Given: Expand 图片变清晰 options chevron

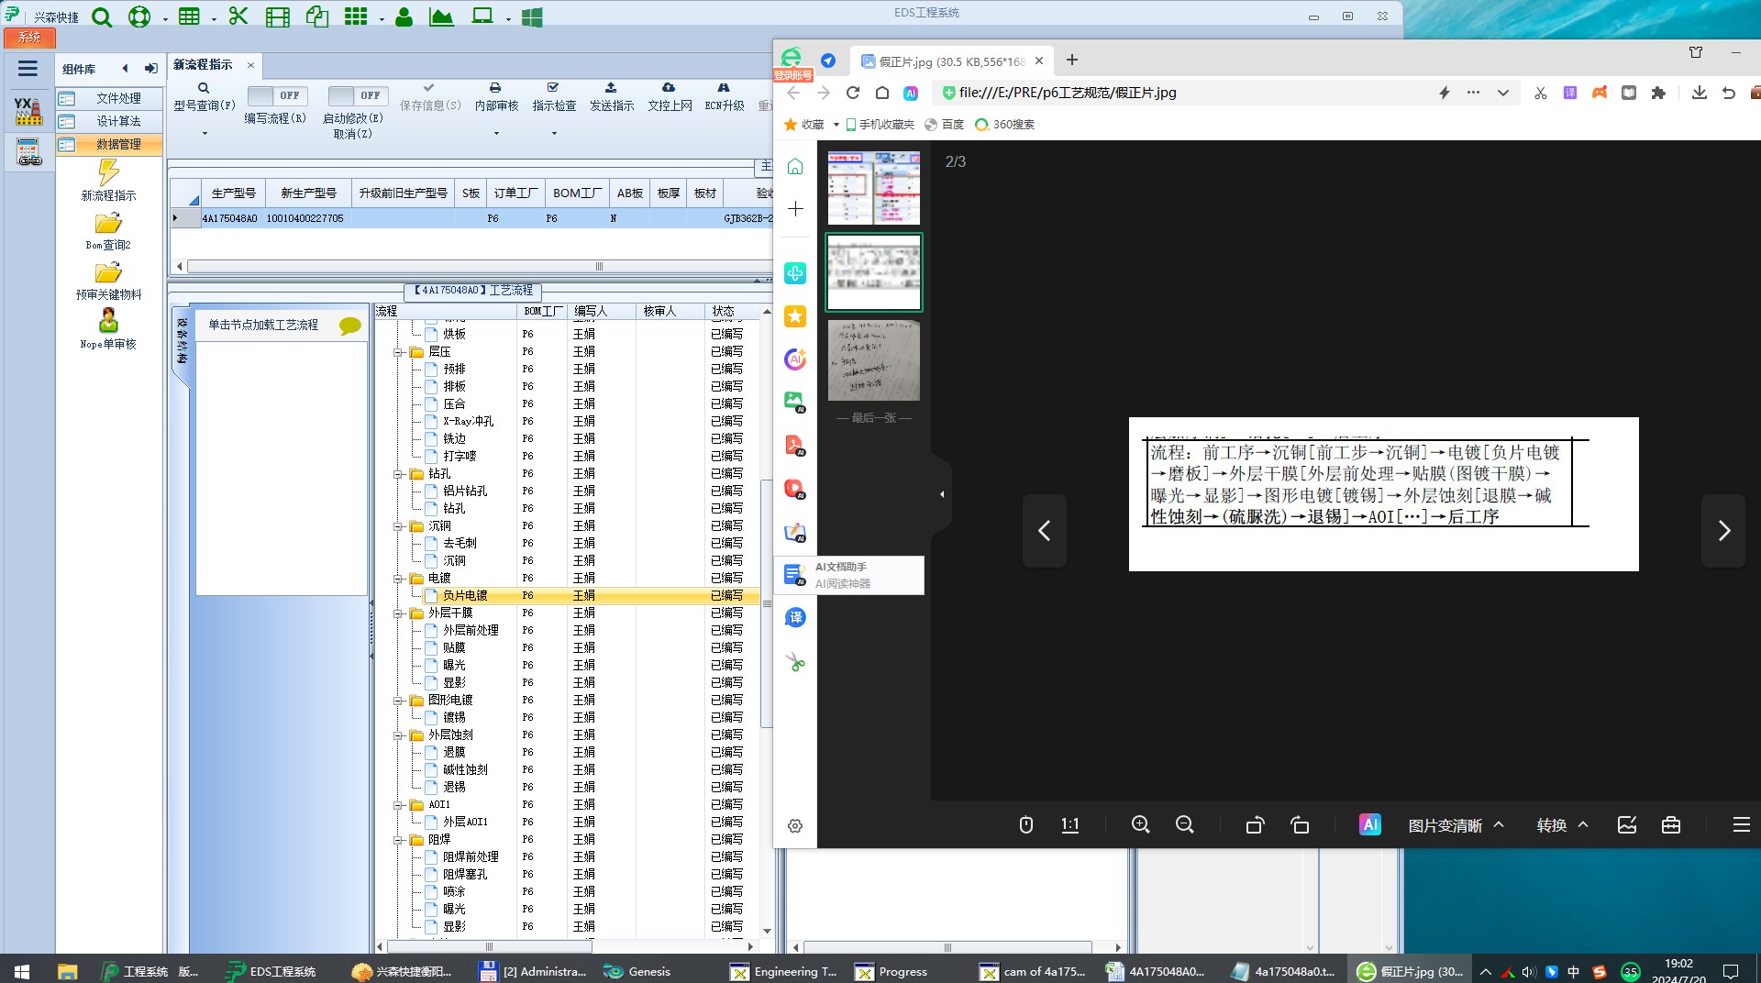Looking at the screenshot, I should pyautogui.click(x=1499, y=824).
